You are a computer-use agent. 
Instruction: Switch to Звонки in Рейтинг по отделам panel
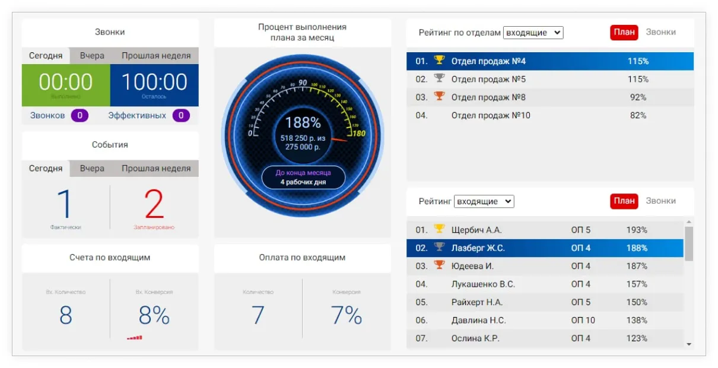(x=660, y=33)
